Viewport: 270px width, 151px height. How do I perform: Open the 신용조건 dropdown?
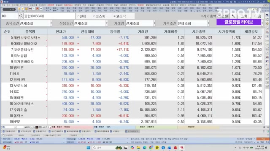click(91, 23)
